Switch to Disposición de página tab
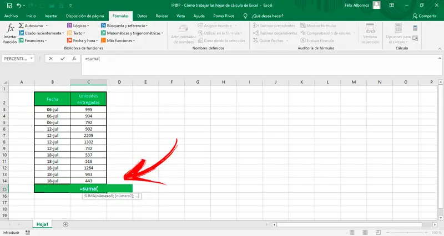The height and width of the screenshot is (236, 444). tap(85, 16)
